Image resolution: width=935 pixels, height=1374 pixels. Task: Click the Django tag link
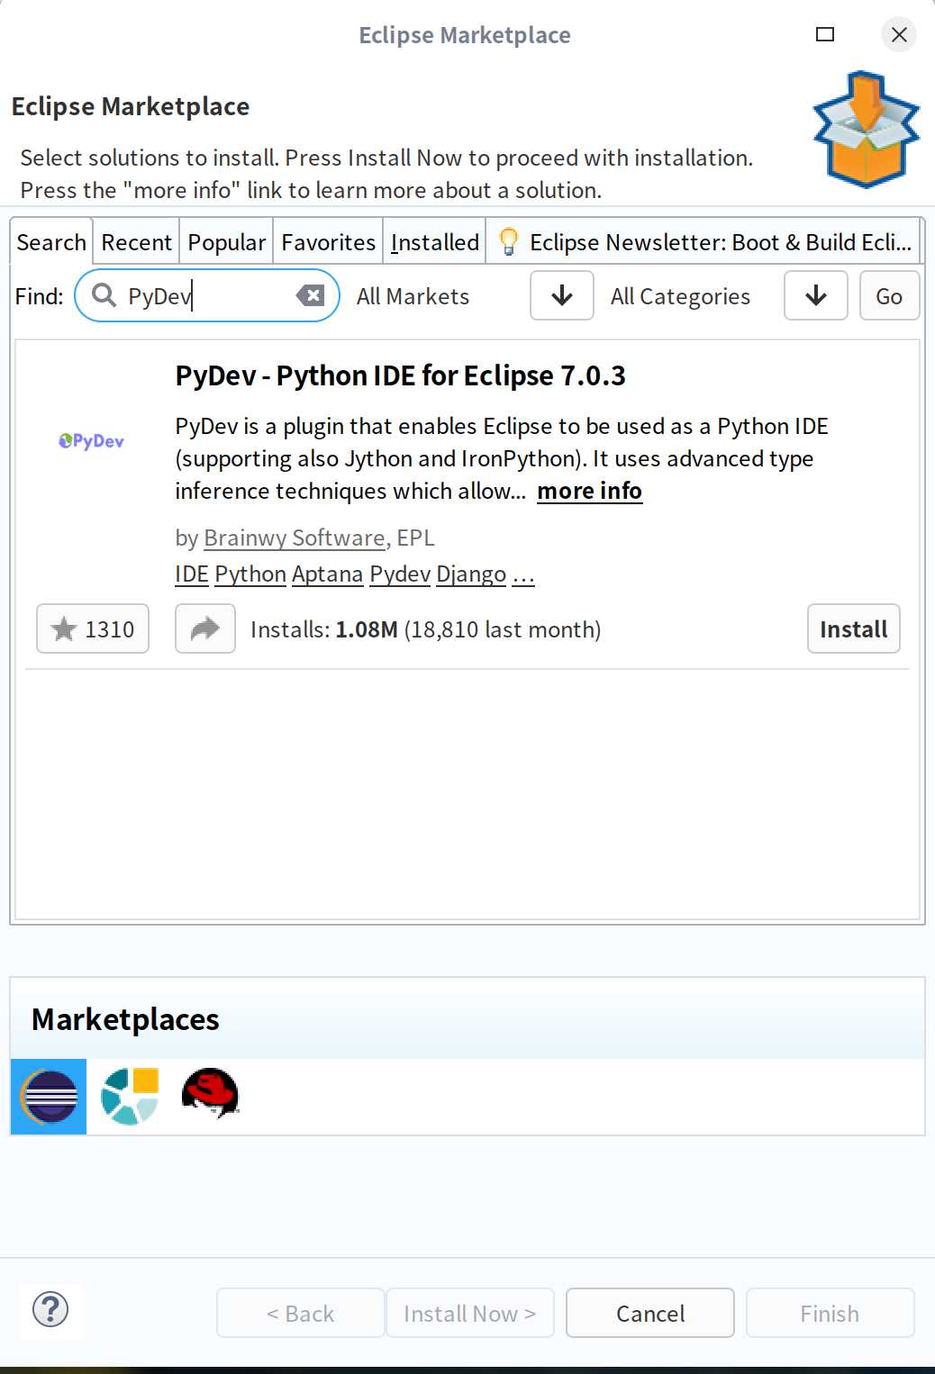[x=471, y=574]
